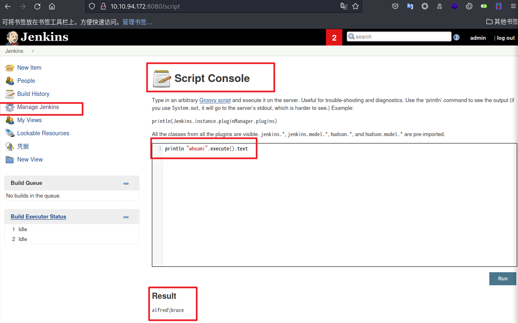Open the Manage Jenkins link

(38, 107)
